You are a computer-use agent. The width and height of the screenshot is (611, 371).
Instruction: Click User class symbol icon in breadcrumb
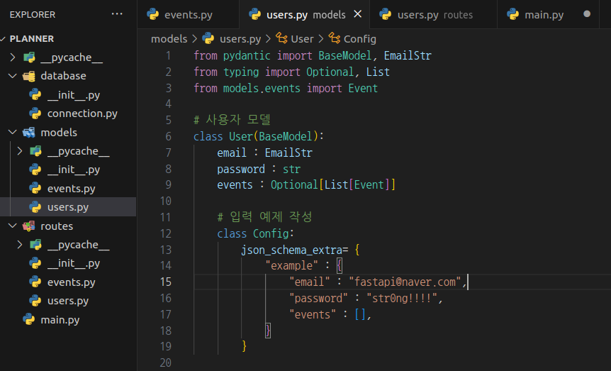(281, 38)
